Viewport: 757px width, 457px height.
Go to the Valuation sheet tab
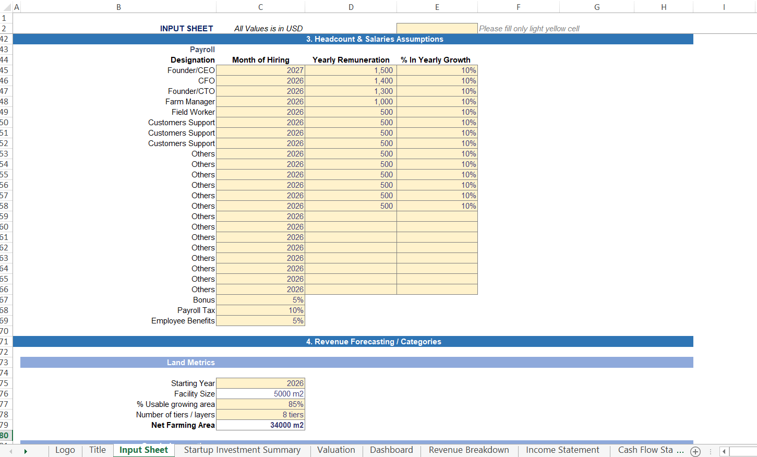click(336, 450)
